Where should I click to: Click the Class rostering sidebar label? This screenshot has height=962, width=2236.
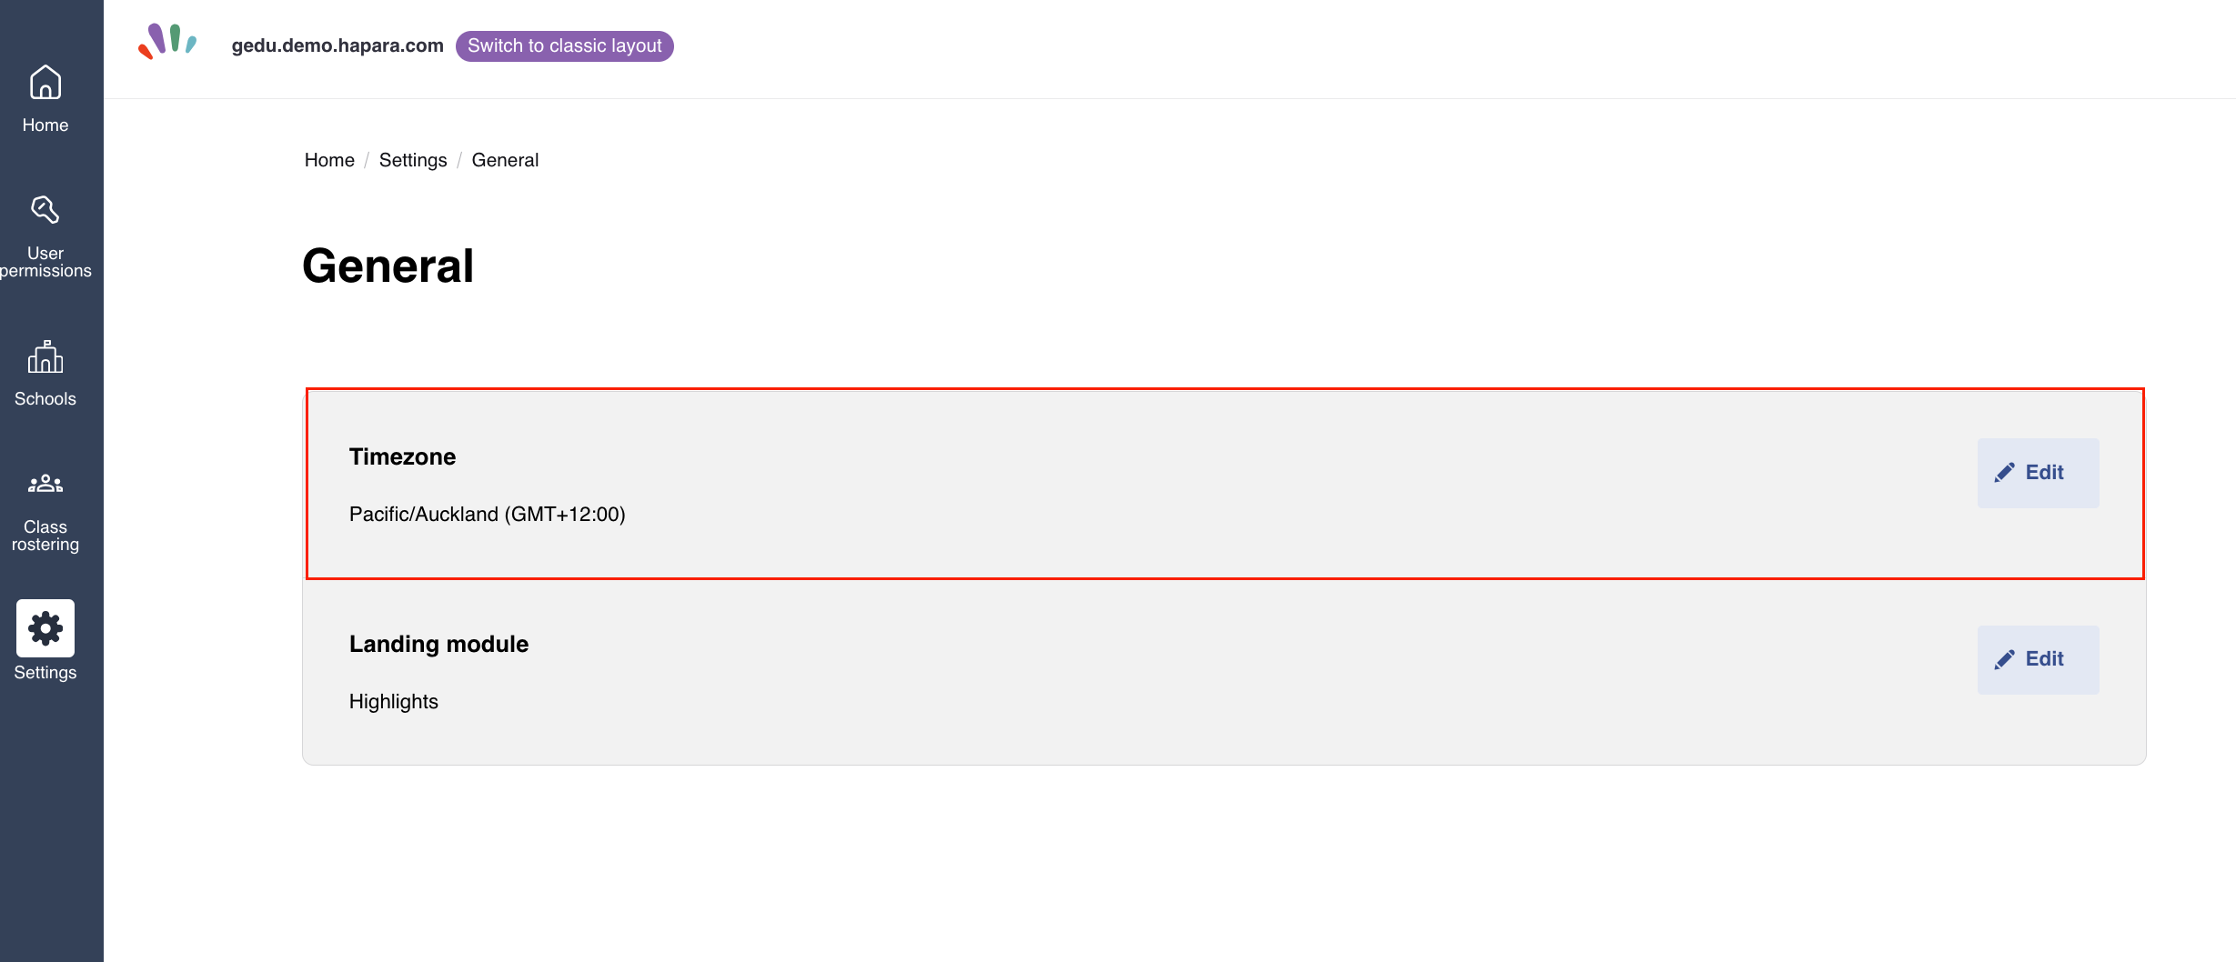[45, 536]
